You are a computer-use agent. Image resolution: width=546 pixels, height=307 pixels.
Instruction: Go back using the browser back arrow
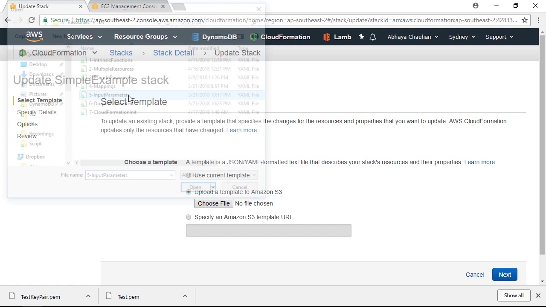click(x=8, y=20)
